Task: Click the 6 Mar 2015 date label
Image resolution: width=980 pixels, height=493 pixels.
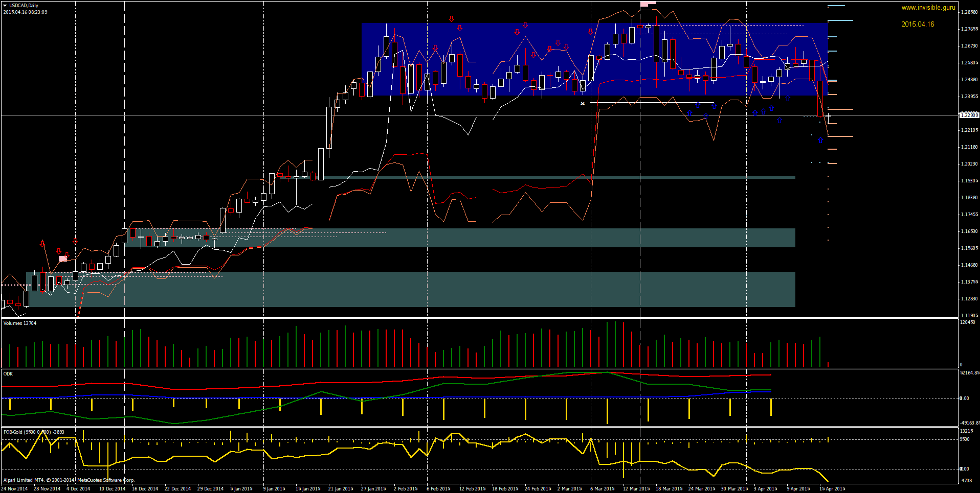Action: click(602, 489)
